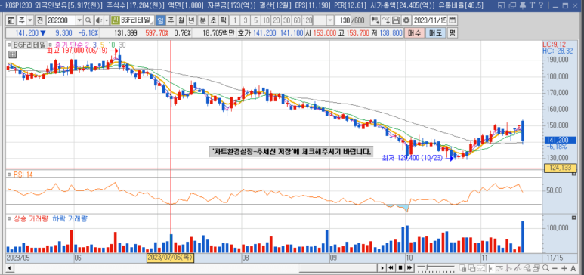Click the fast-forward replay button
Image resolution: width=584 pixels, height=275 pixels.
click(x=409, y=268)
